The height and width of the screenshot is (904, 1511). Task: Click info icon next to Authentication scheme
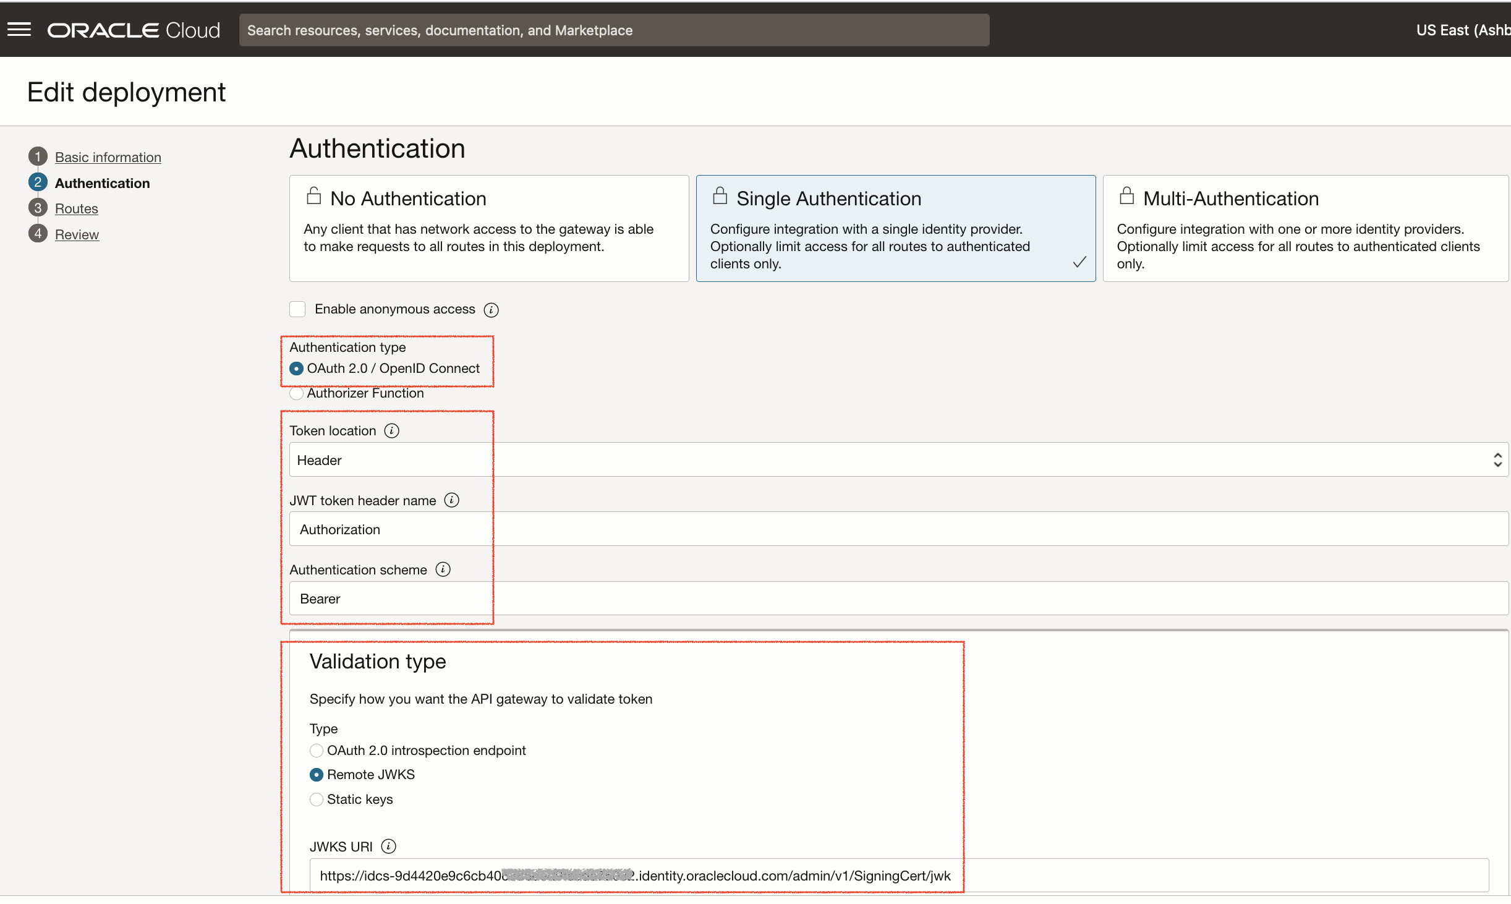pyautogui.click(x=443, y=569)
